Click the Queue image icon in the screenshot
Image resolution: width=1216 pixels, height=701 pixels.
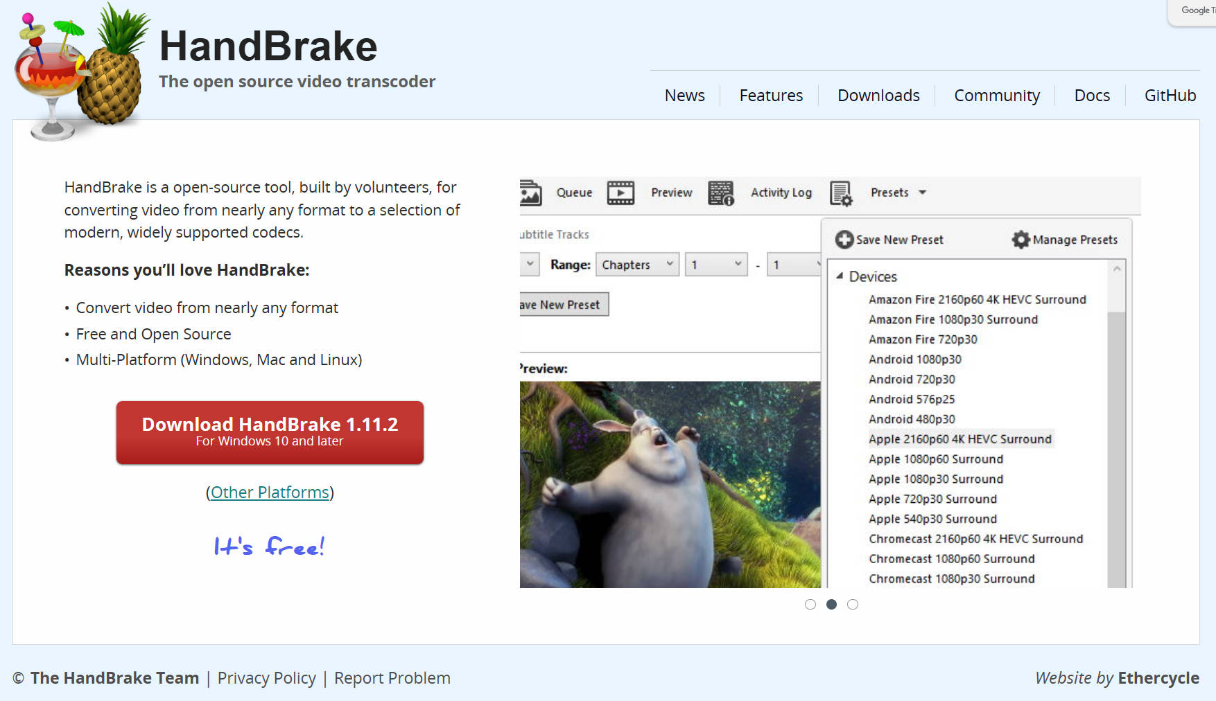530,193
